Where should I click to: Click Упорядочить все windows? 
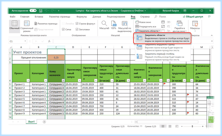click(146, 27)
